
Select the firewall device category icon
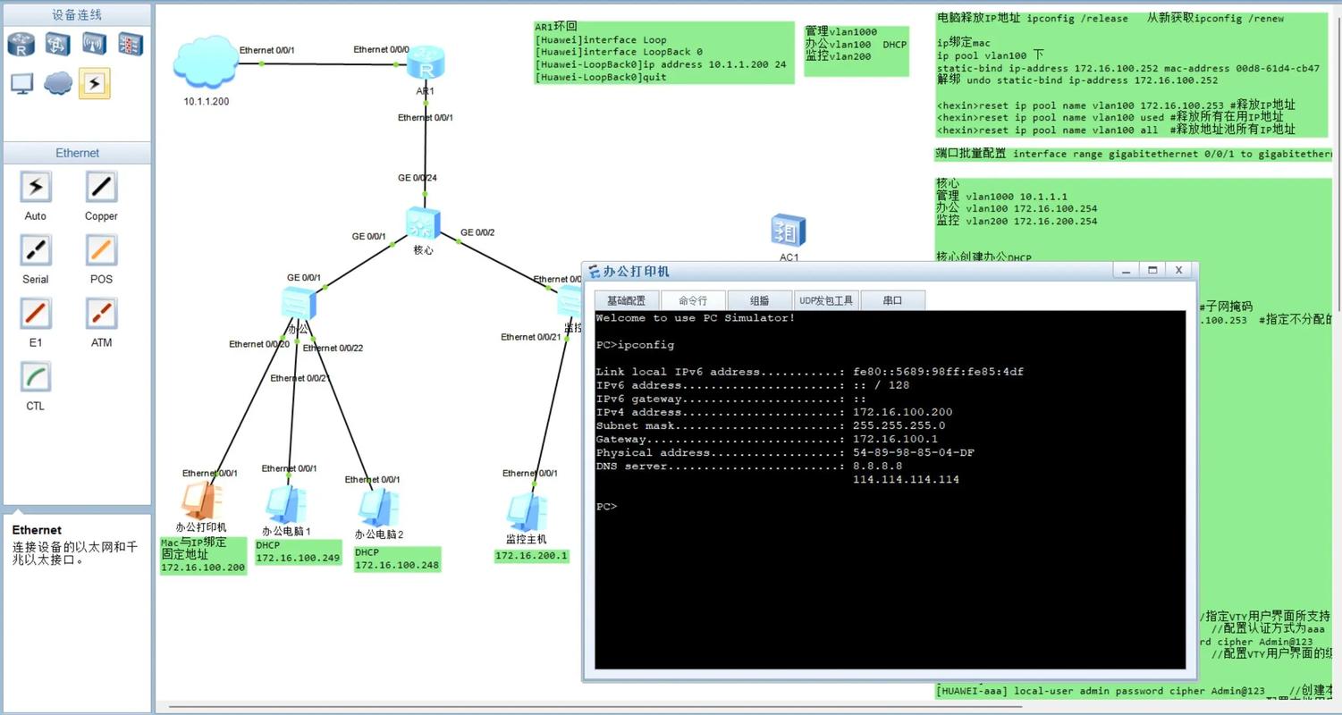coord(131,43)
